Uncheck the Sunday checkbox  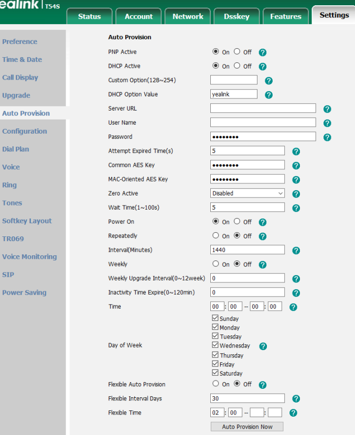[x=215, y=318]
